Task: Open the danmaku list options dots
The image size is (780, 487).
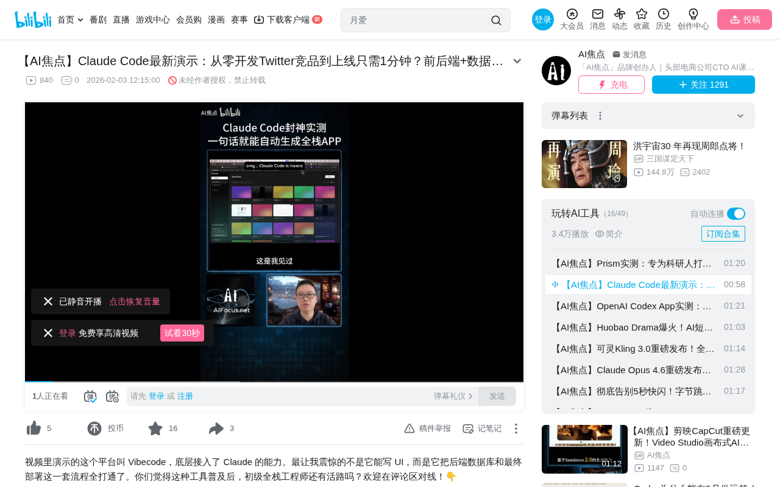Action: pyautogui.click(x=600, y=116)
